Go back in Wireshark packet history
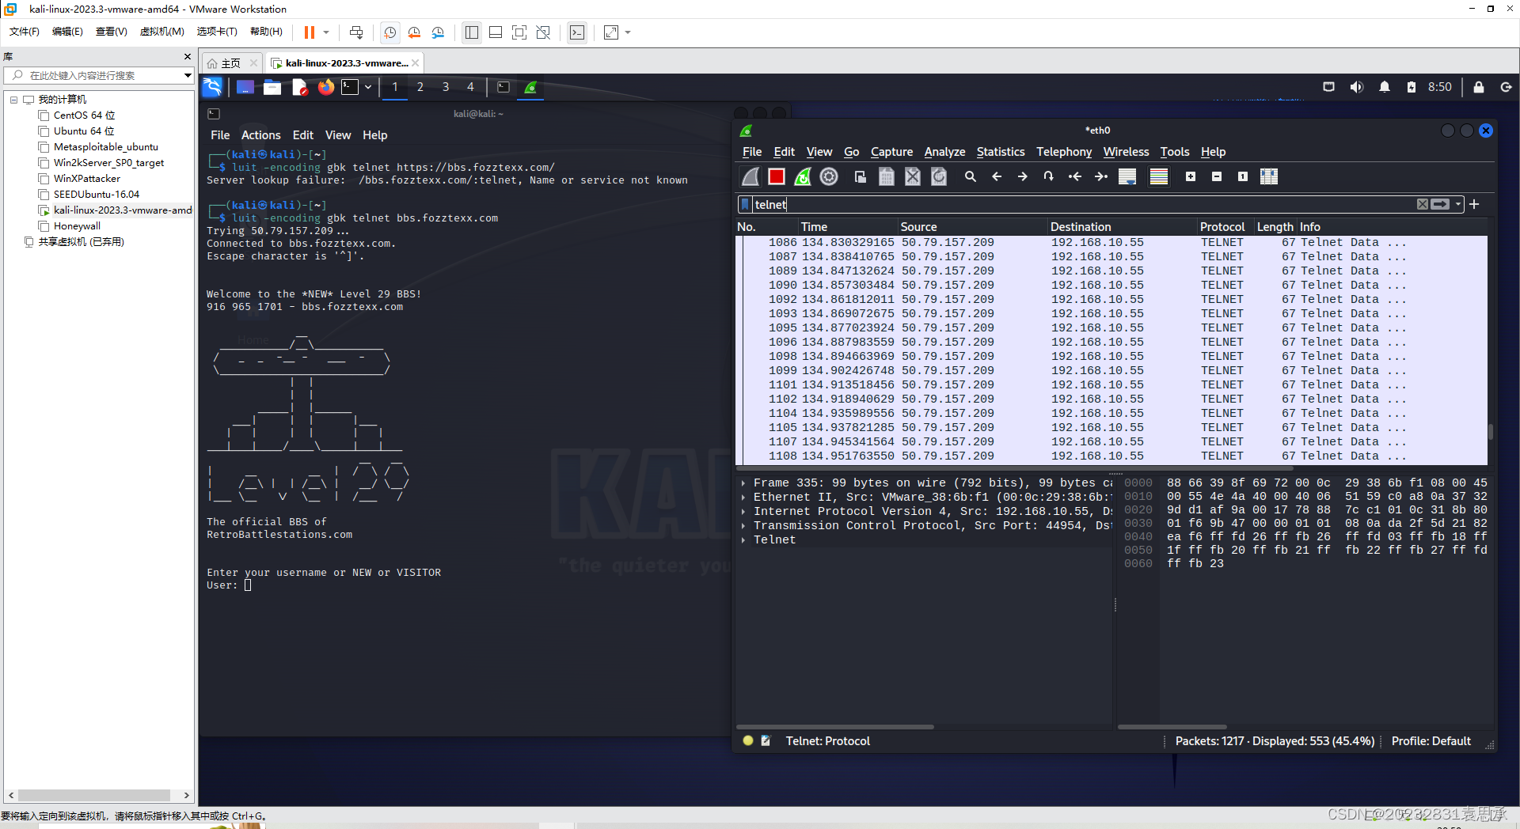The width and height of the screenshot is (1520, 829). tap(997, 176)
